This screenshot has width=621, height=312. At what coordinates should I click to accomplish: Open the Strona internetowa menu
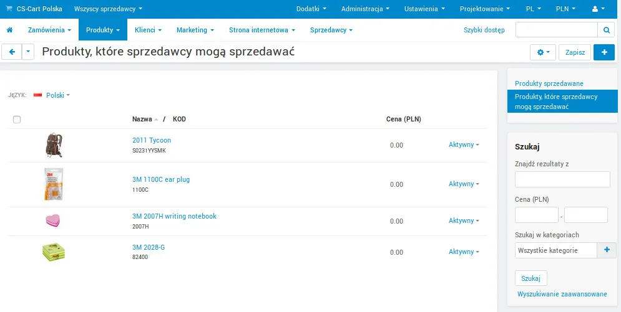point(262,30)
